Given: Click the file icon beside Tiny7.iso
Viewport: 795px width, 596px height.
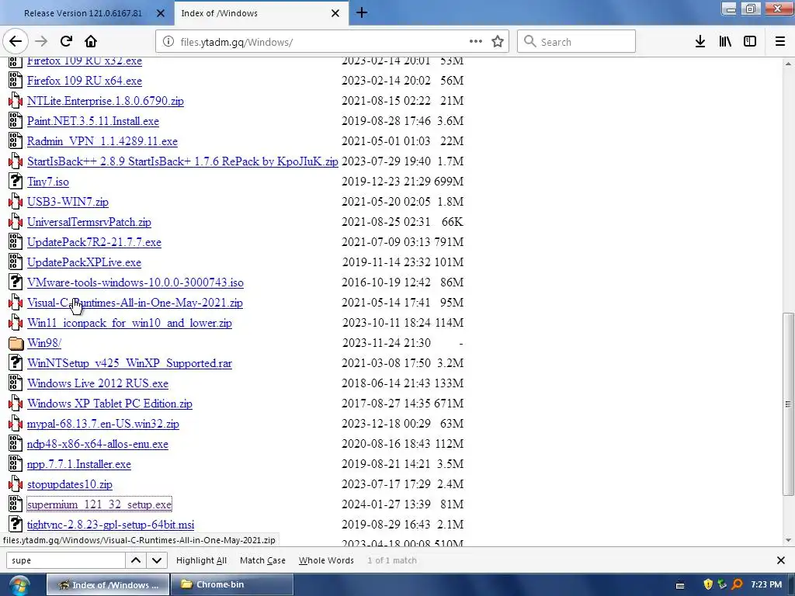Looking at the screenshot, I should [16, 182].
